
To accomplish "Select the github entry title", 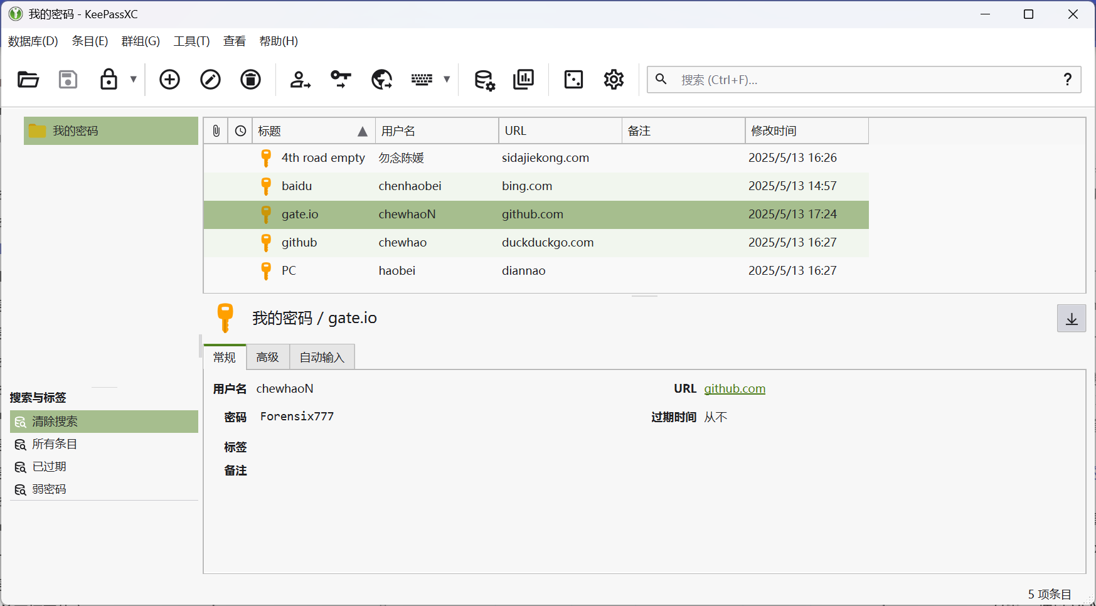I will click(x=299, y=243).
